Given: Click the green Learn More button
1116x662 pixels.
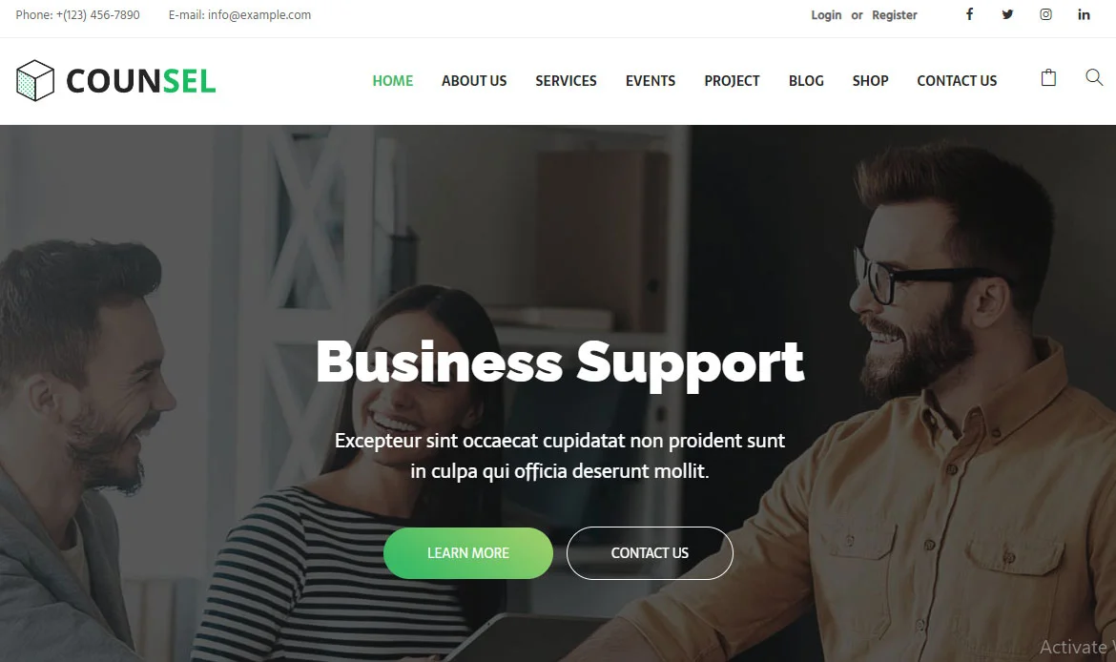Looking at the screenshot, I should coord(468,553).
